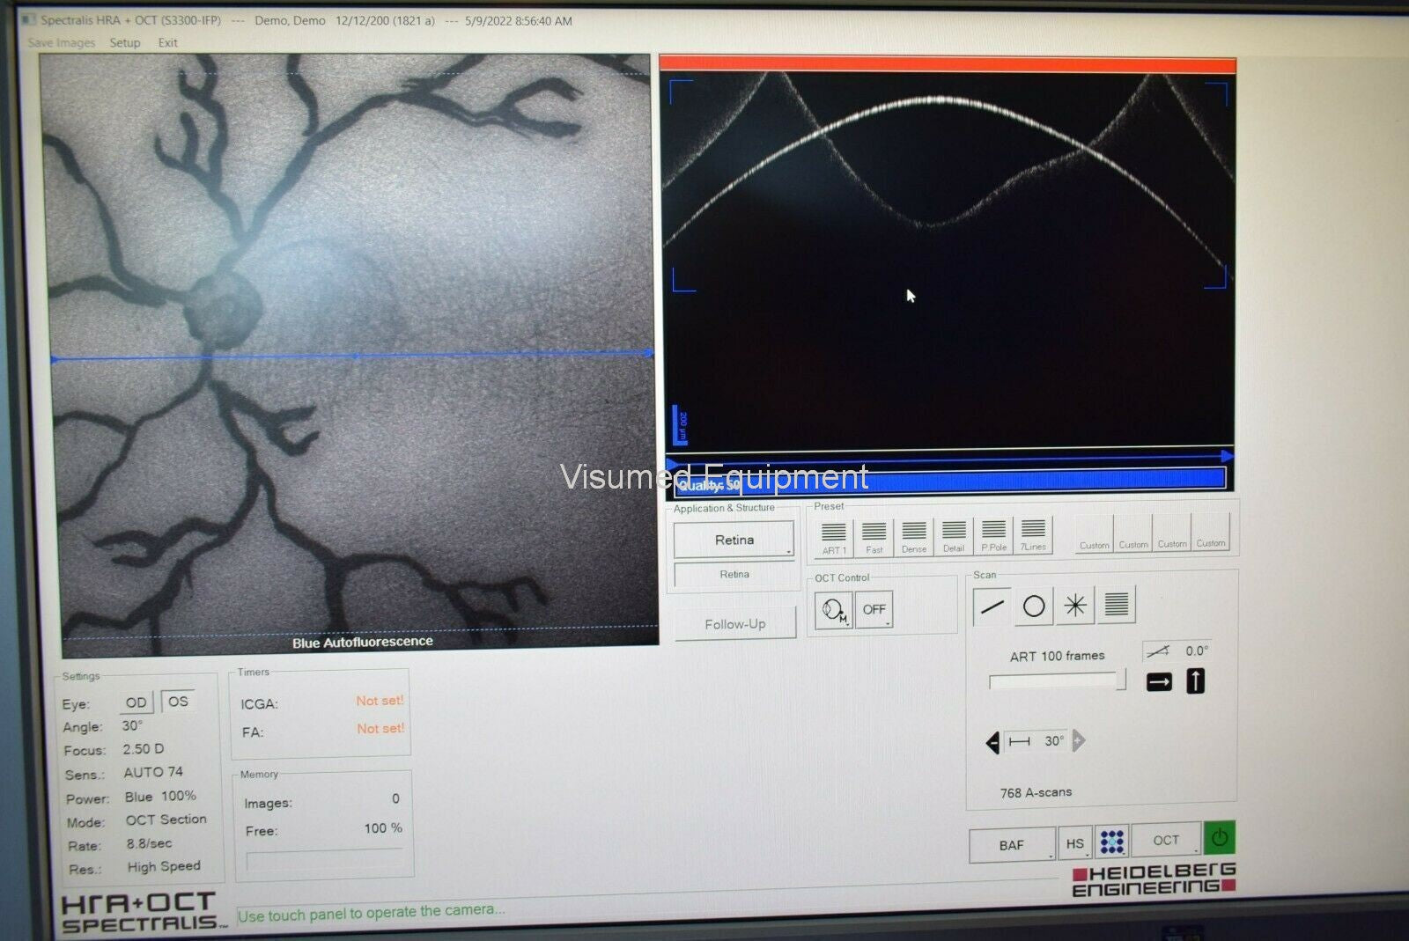Select the single line scan pattern
The height and width of the screenshot is (941, 1409).
click(x=992, y=607)
